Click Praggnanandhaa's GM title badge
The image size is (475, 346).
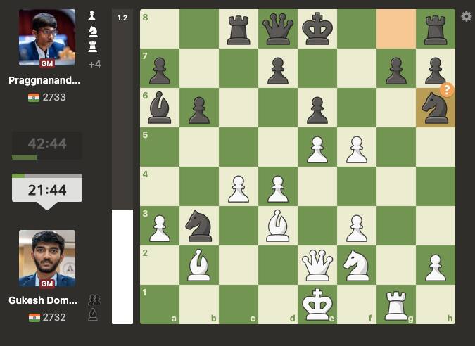47,63
